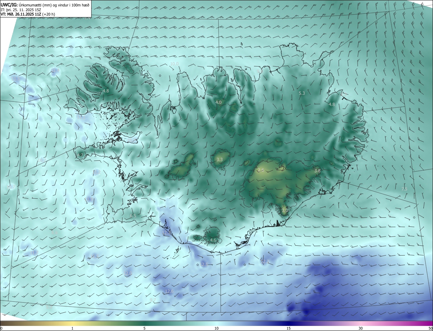Click the 5 tick on the colour scale

click(144, 328)
